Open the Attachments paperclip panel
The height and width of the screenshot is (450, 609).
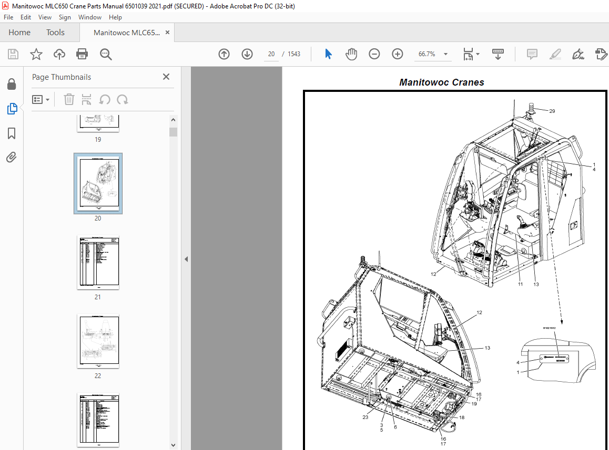tap(12, 158)
